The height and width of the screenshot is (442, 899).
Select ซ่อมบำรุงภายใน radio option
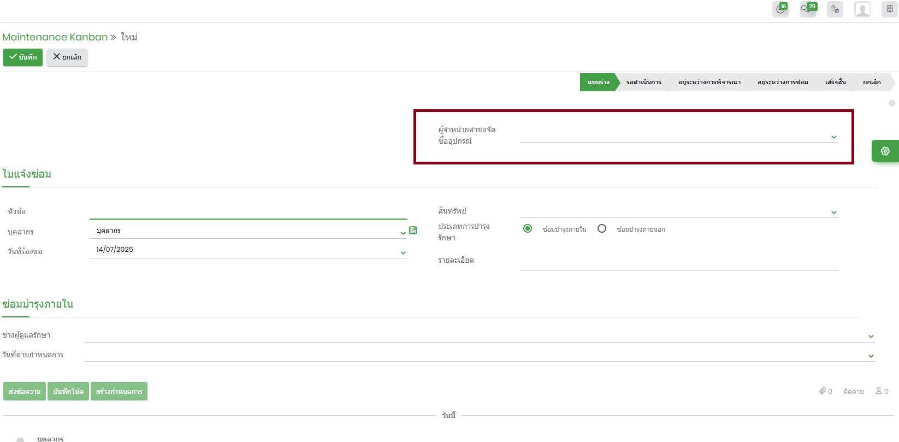tap(528, 229)
